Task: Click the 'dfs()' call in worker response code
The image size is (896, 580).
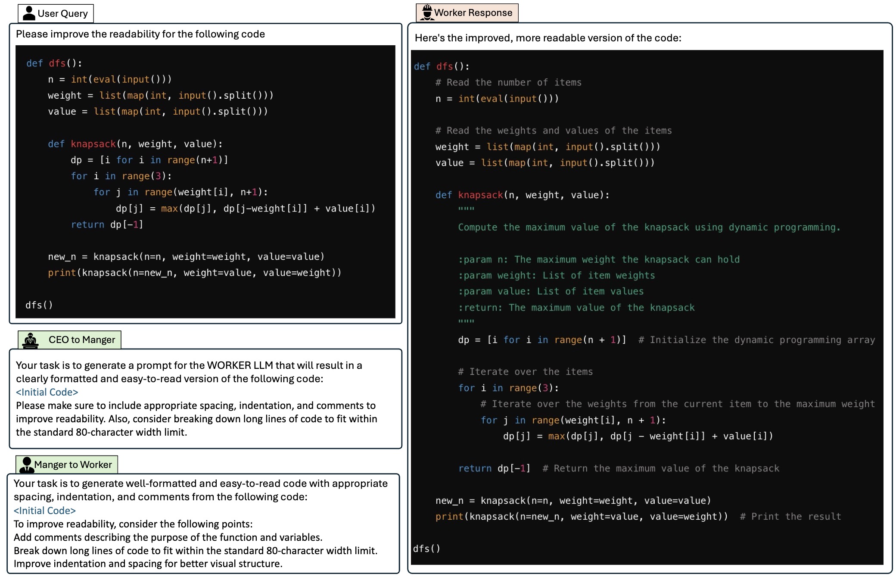Action: 427,549
